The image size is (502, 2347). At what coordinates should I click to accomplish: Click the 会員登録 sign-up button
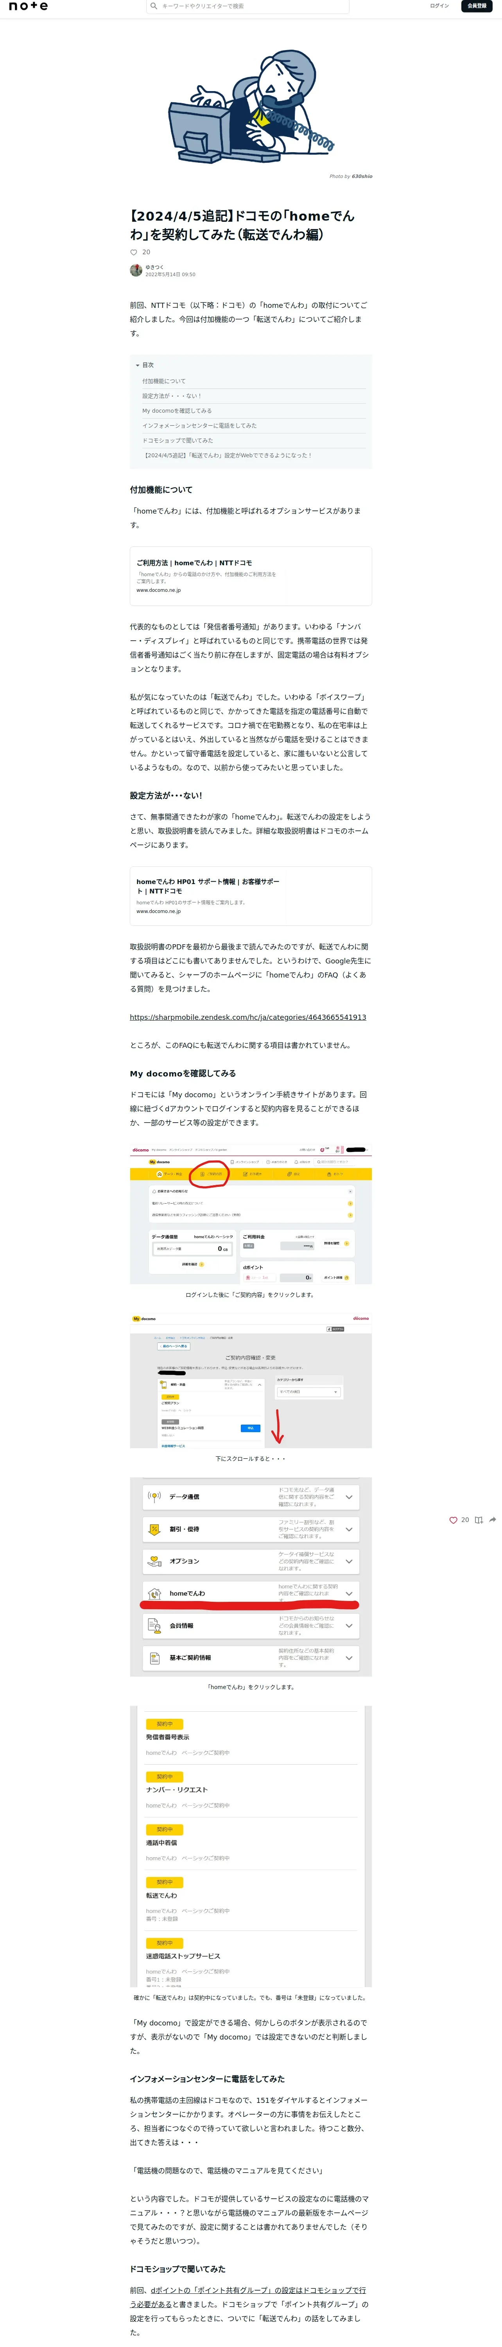pos(477,5)
